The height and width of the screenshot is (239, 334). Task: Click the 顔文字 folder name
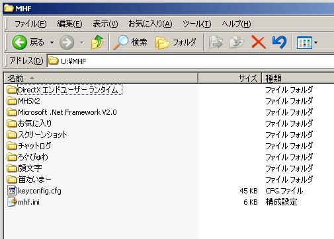pyautogui.click(x=30, y=168)
